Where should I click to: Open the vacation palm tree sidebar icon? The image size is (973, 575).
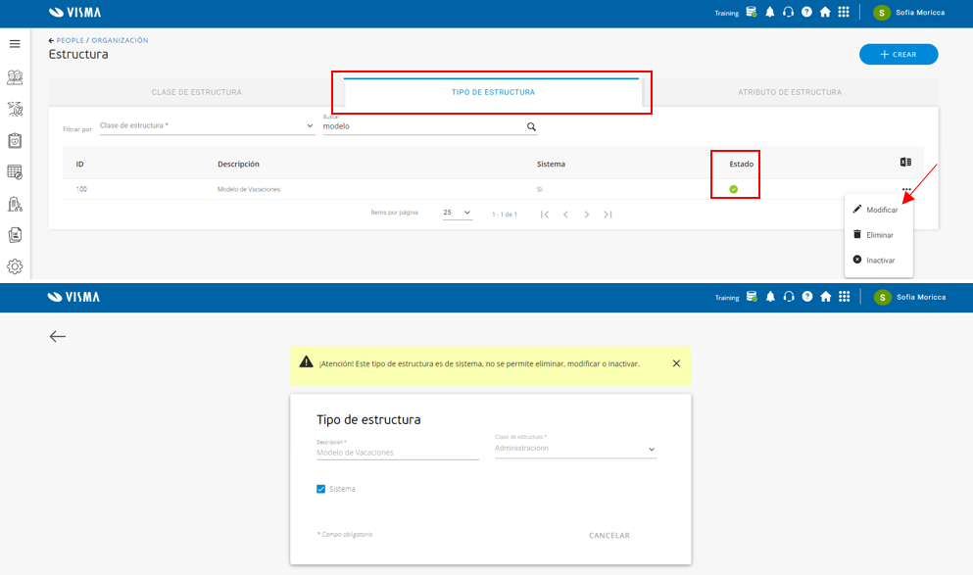point(15,109)
